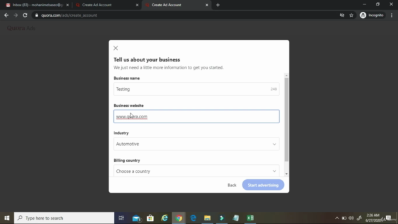This screenshot has height=224, width=398.
Task: Close the Gmail Inbox tab
Action: (68, 5)
